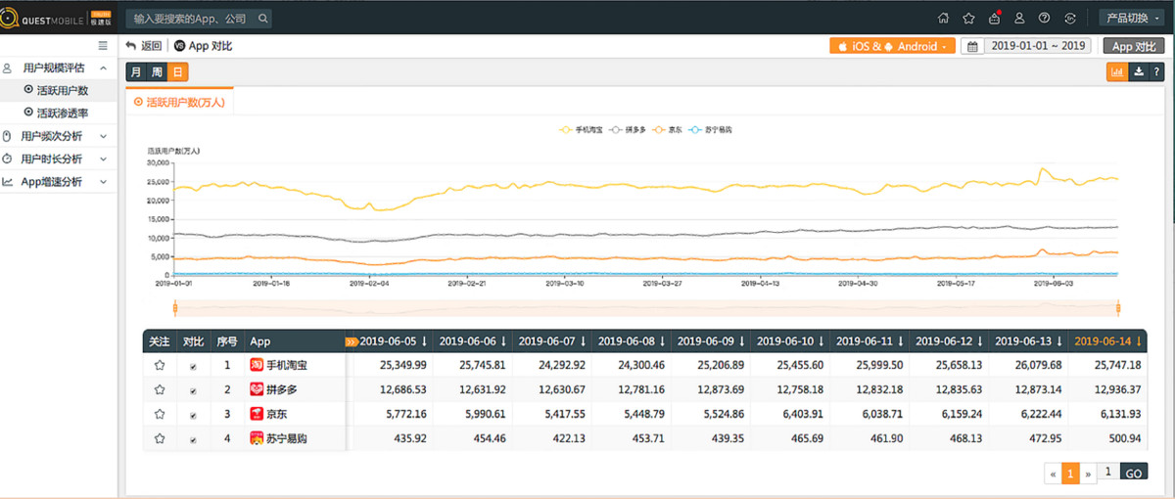Open the home icon in top bar
Viewport: 1175px width, 499px height.
(x=944, y=18)
